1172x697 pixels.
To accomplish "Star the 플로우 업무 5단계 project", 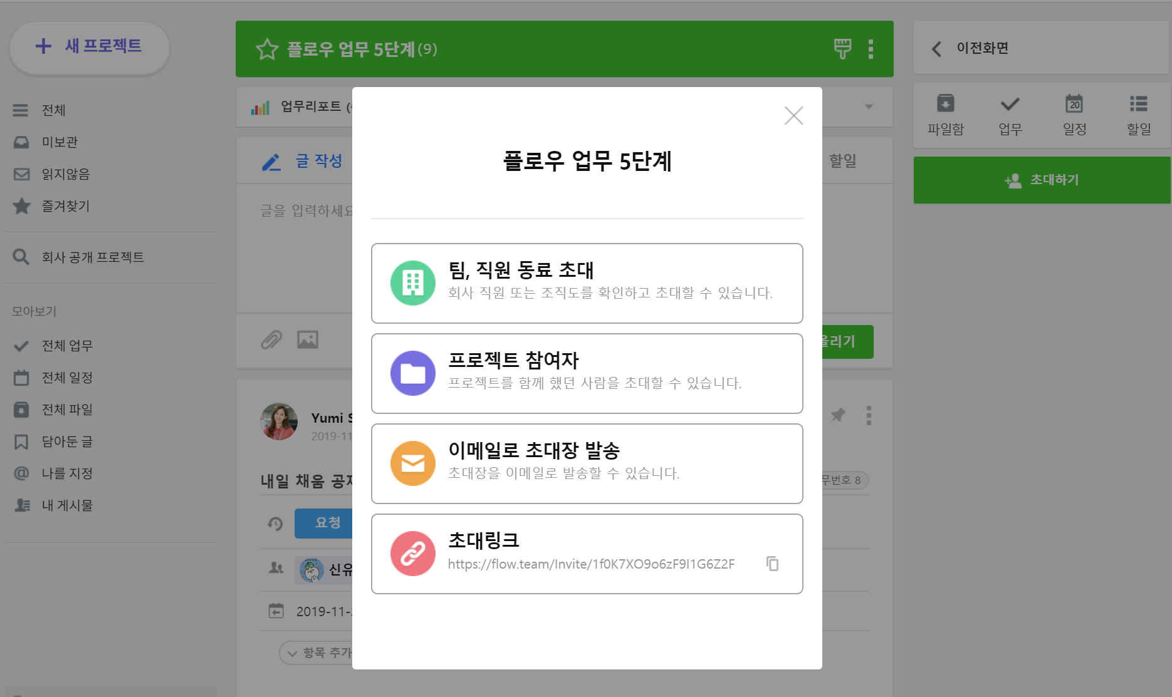I will pyautogui.click(x=267, y=49).
